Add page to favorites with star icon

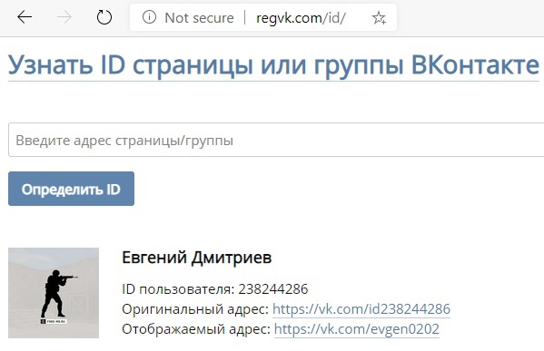point(379,17)
